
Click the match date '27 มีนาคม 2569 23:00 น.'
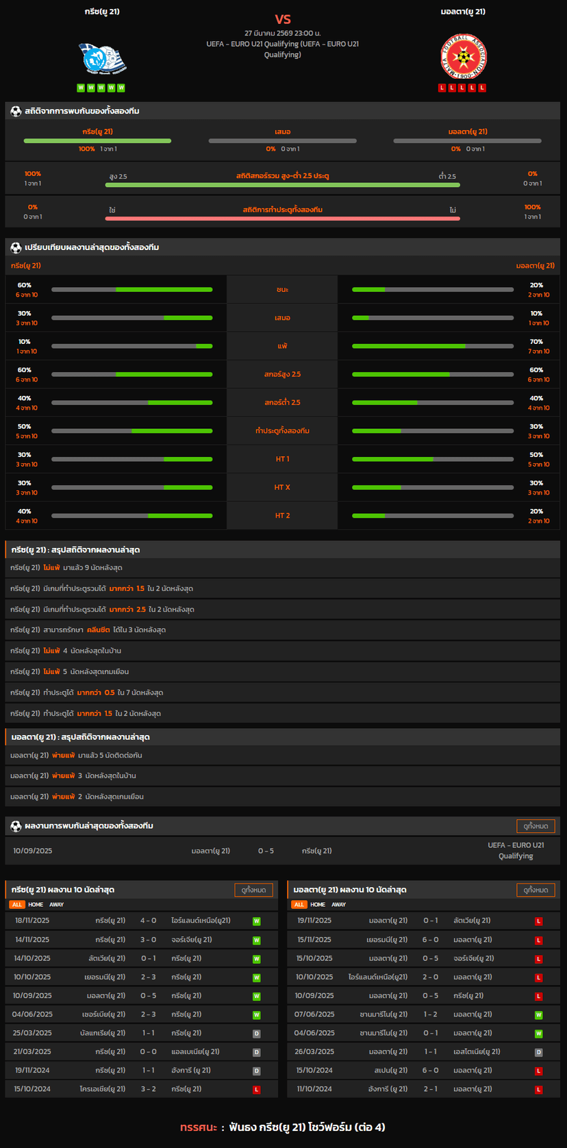(282, 33)
